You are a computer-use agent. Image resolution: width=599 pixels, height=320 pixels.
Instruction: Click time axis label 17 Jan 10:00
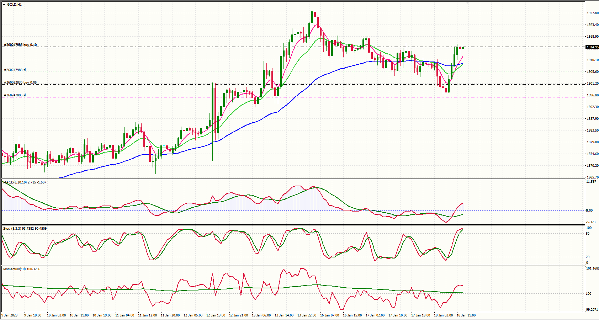coord(398,315)
